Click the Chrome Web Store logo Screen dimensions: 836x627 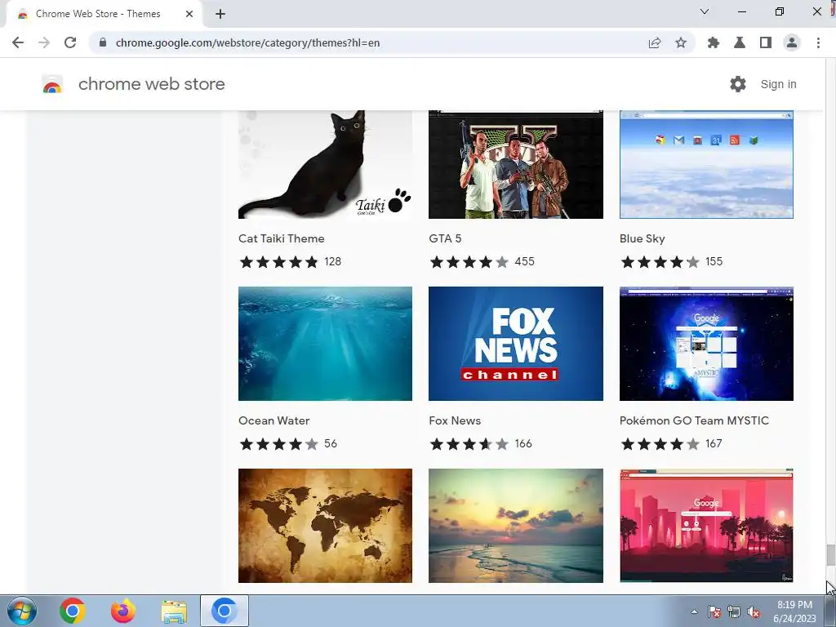pos(52,84)
